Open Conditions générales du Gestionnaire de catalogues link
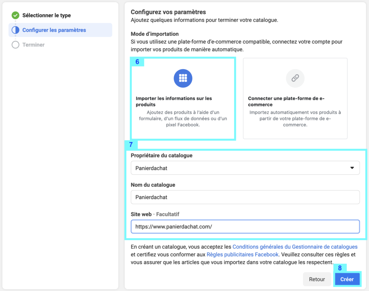The image size is (369, 291). 295,247
